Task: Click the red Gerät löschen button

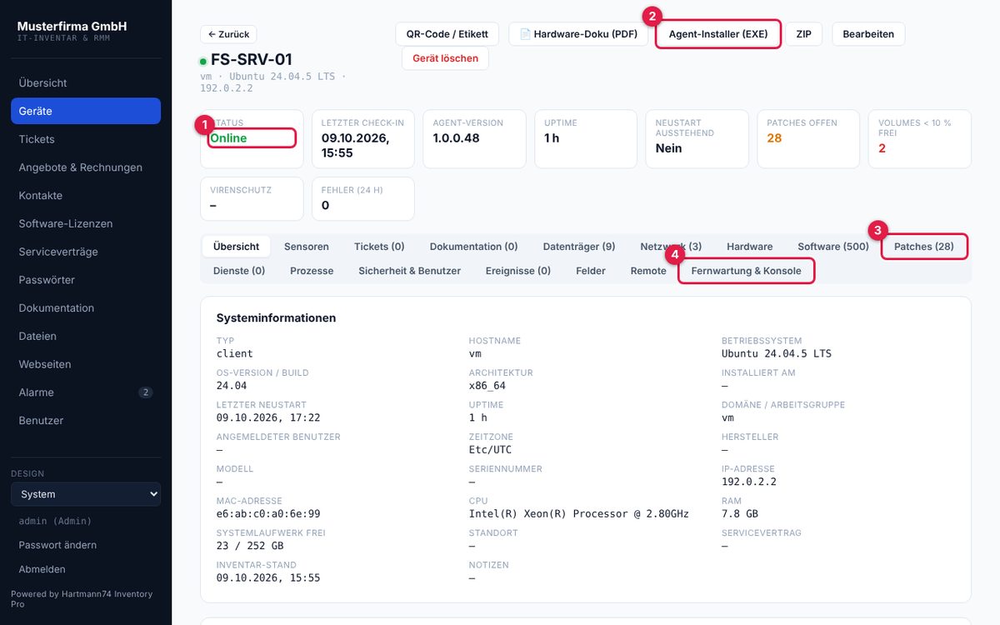Action: 445,58
